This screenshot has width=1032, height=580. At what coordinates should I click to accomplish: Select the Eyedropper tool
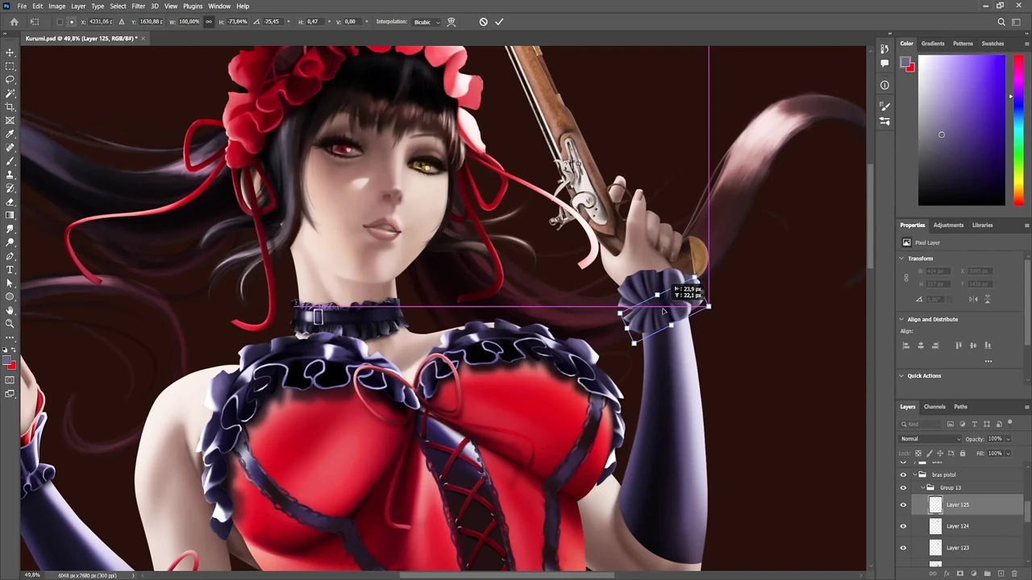pos(10,135)
